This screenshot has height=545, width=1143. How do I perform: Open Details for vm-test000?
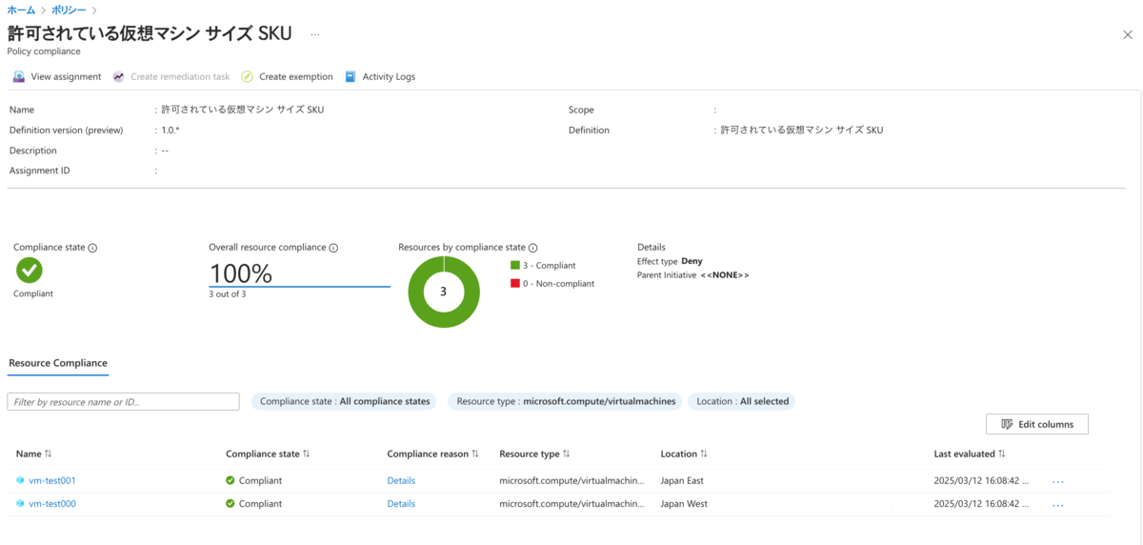click(x=401, y=504)
